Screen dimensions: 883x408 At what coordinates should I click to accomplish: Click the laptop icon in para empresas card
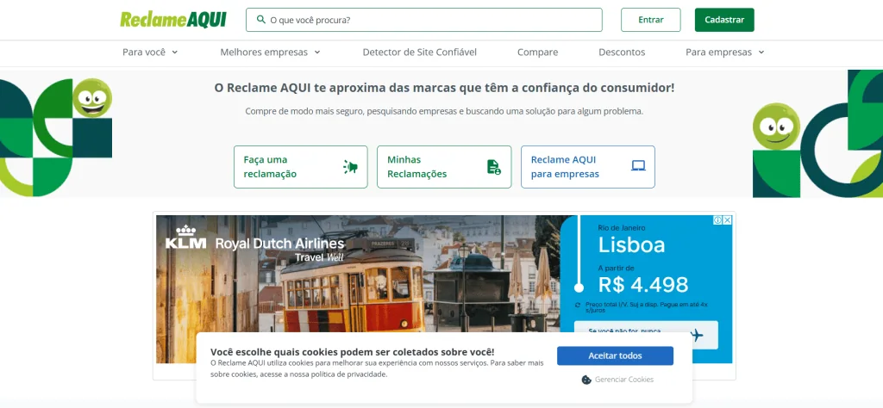point(638,166)
